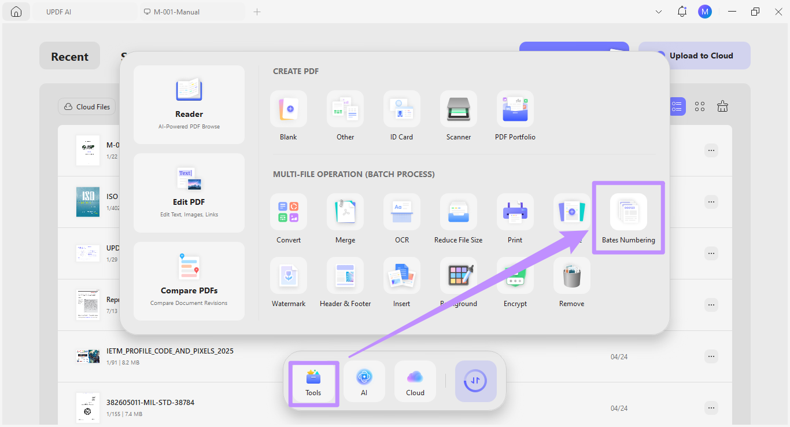Click Upload to Cloud button

point(695,56)
